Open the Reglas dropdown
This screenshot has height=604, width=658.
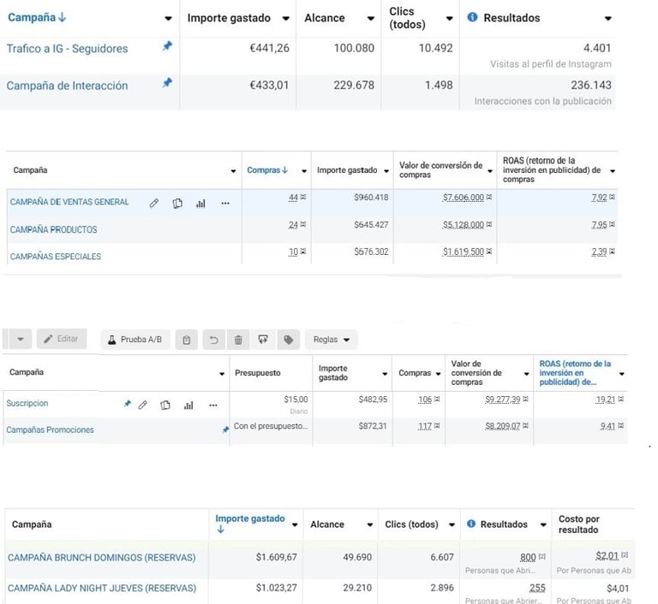click(332, 340)
